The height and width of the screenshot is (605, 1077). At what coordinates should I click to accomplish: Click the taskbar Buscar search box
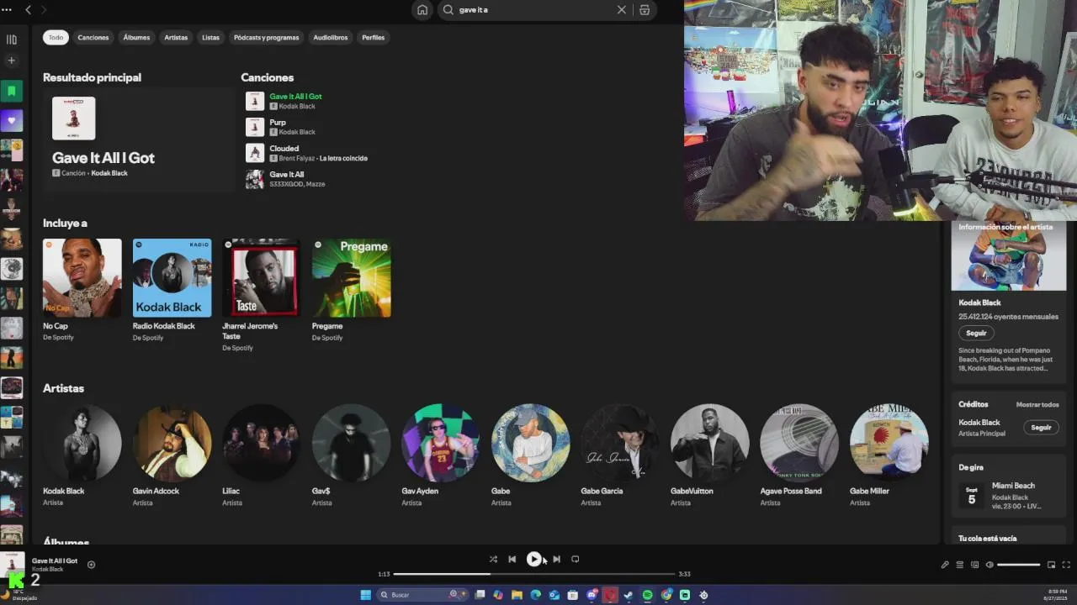[x=422, y=595]
